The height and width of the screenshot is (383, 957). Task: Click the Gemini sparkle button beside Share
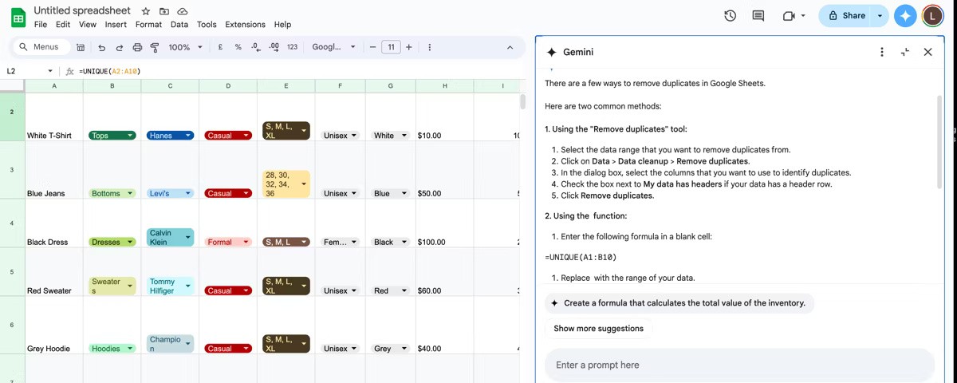tap(904, 15)
